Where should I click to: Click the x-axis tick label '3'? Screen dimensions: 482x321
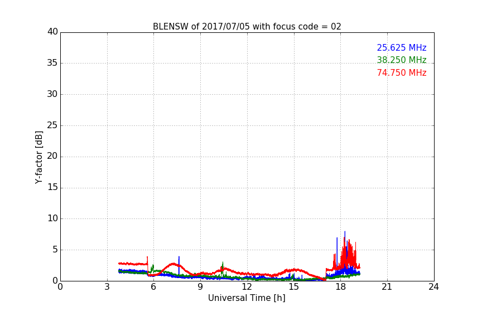(107, 287)
